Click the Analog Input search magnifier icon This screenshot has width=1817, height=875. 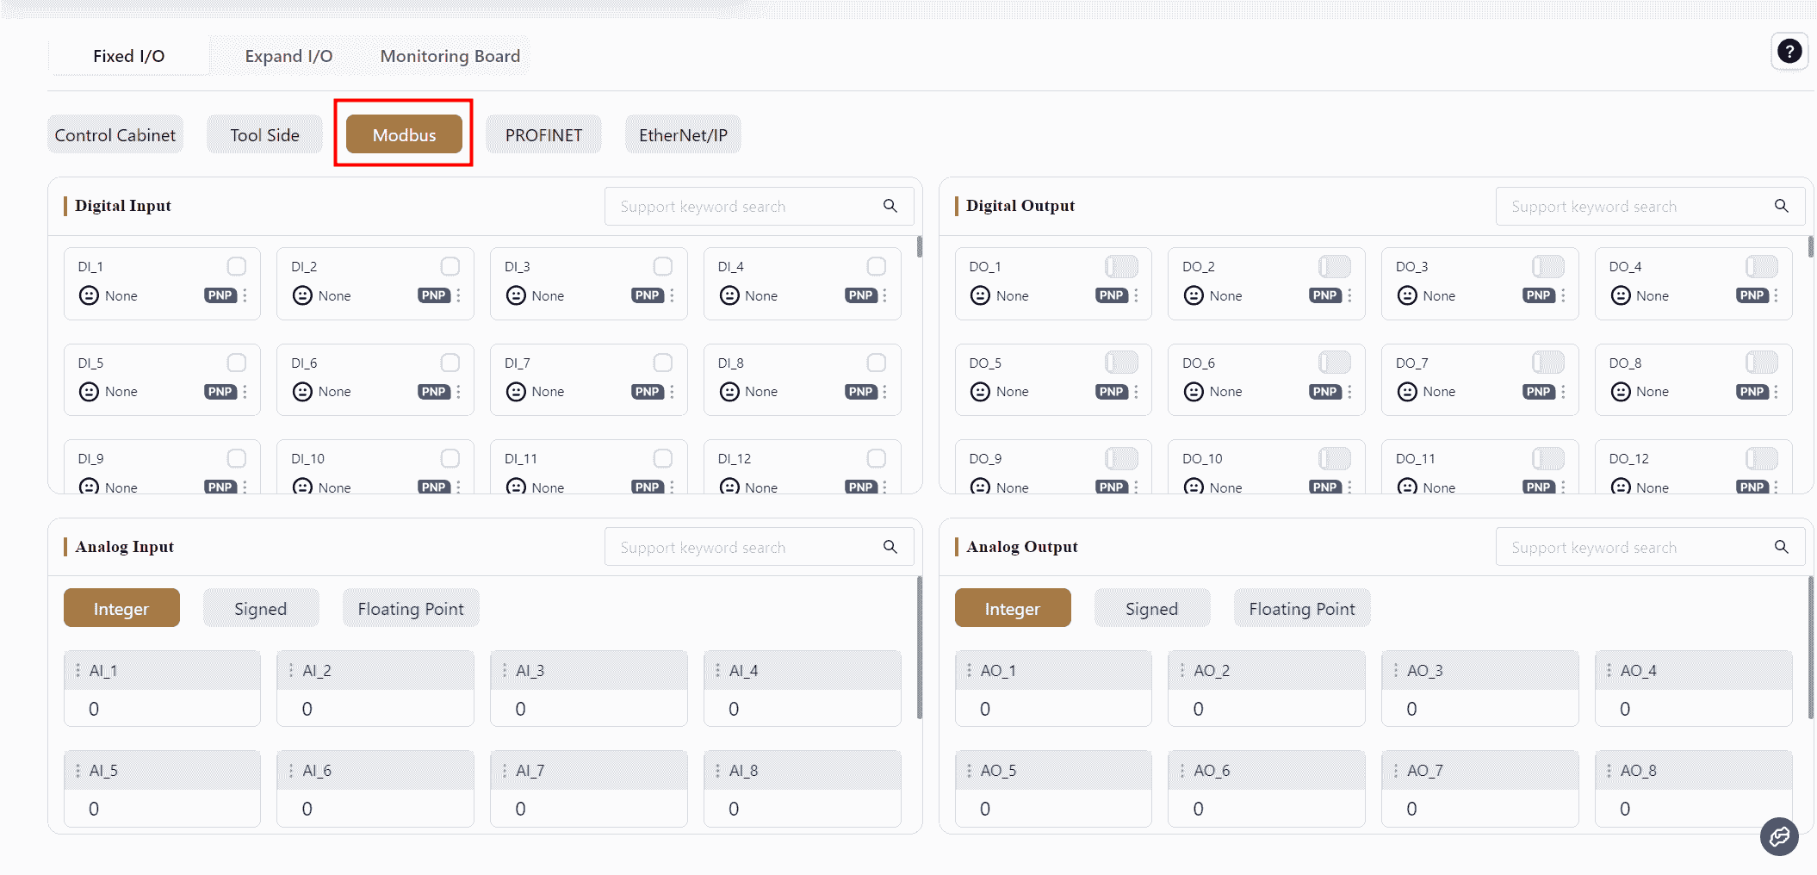tap(890, 548)
